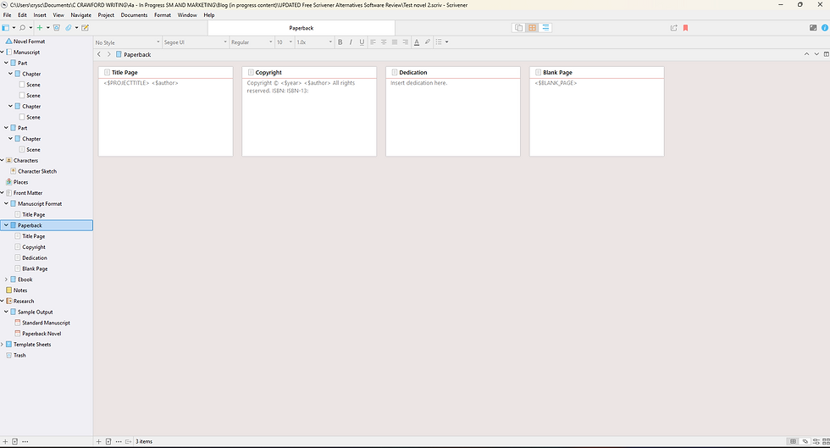Image resolution: width=830 pixels, height=448 pixels.
Task: Enter Composition mode via dark toolbar icon
Action: point(813,28)
